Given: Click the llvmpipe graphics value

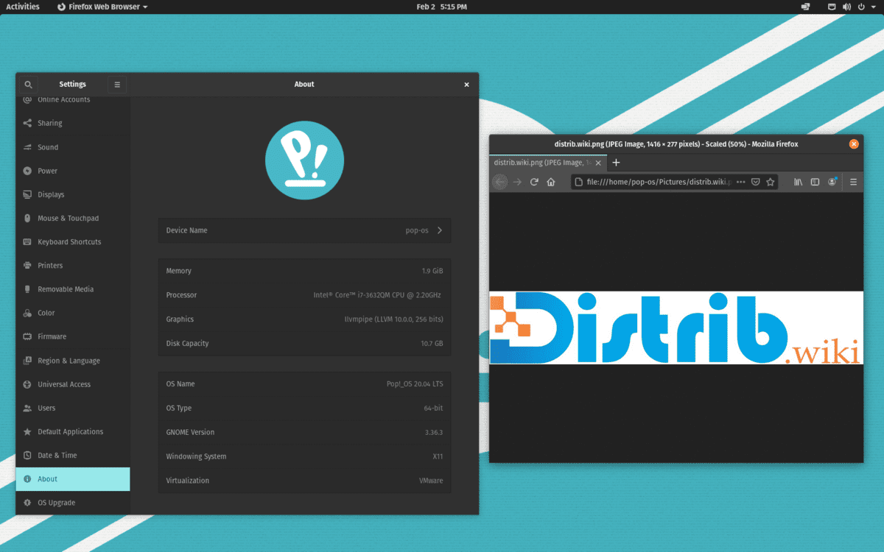Looking at the screenshot, I should (394, 319).
